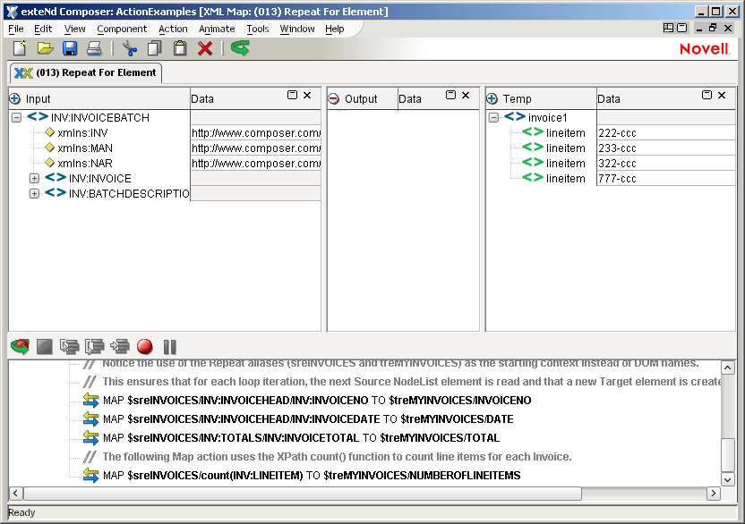Click the action list scroll down arrow
The height and width of the screenshot is (524, 745).
727,479
